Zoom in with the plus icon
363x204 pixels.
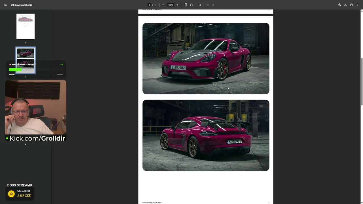coord(177,5)
